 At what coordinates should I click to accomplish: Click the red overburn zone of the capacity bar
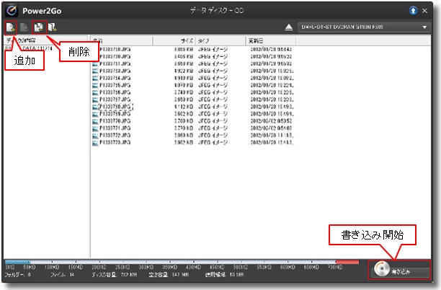coord(347,262)
